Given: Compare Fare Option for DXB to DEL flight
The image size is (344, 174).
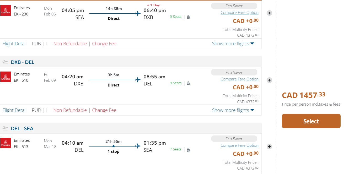Looking at the screenshot, I should (x=239, y=79).
